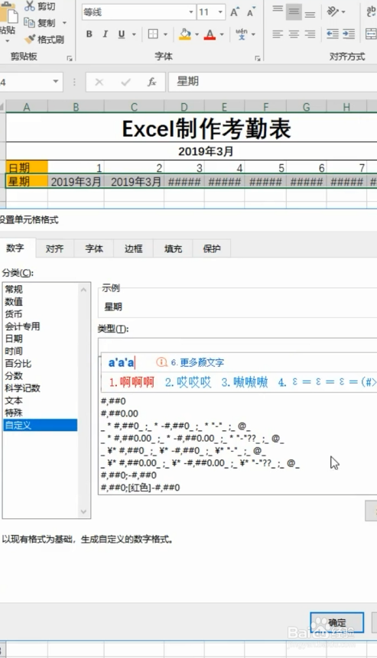The height and width of the screenshot is (658, 377).
Task: Click the middle align icon
Action: point(294,11)
